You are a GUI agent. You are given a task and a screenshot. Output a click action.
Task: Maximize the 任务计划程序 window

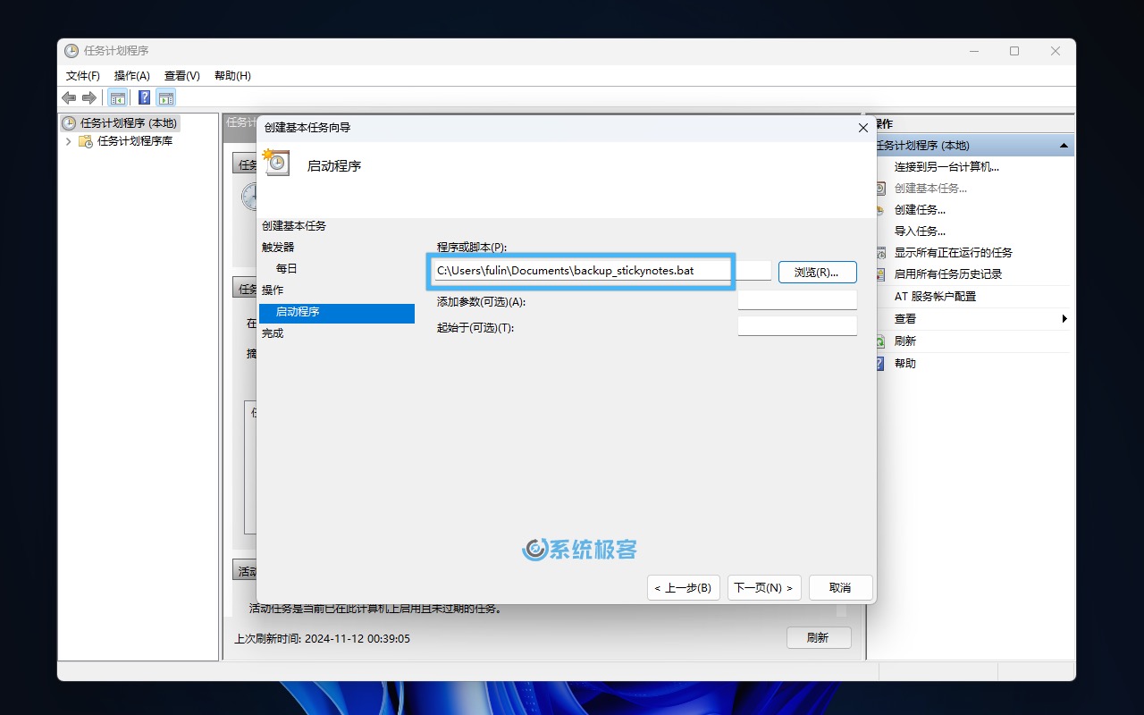tap(1014, 51)
